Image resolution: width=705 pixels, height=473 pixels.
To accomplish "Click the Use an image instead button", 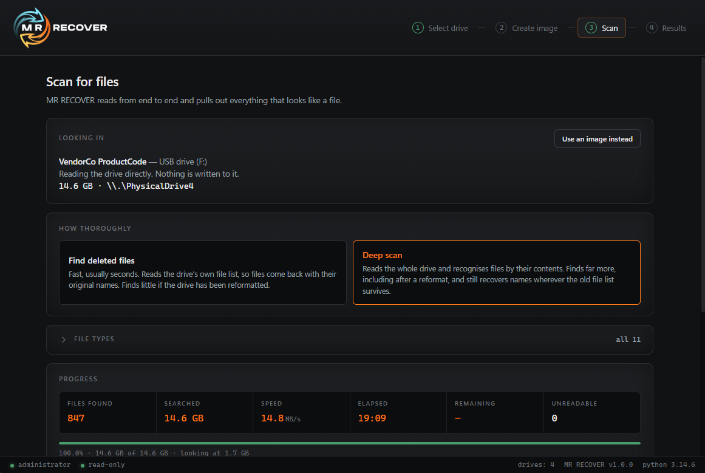I will [x=597, y=139].
